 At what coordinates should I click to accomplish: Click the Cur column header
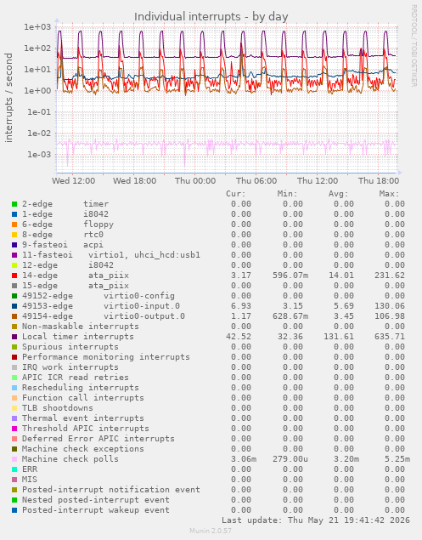(x=236, y=194)
